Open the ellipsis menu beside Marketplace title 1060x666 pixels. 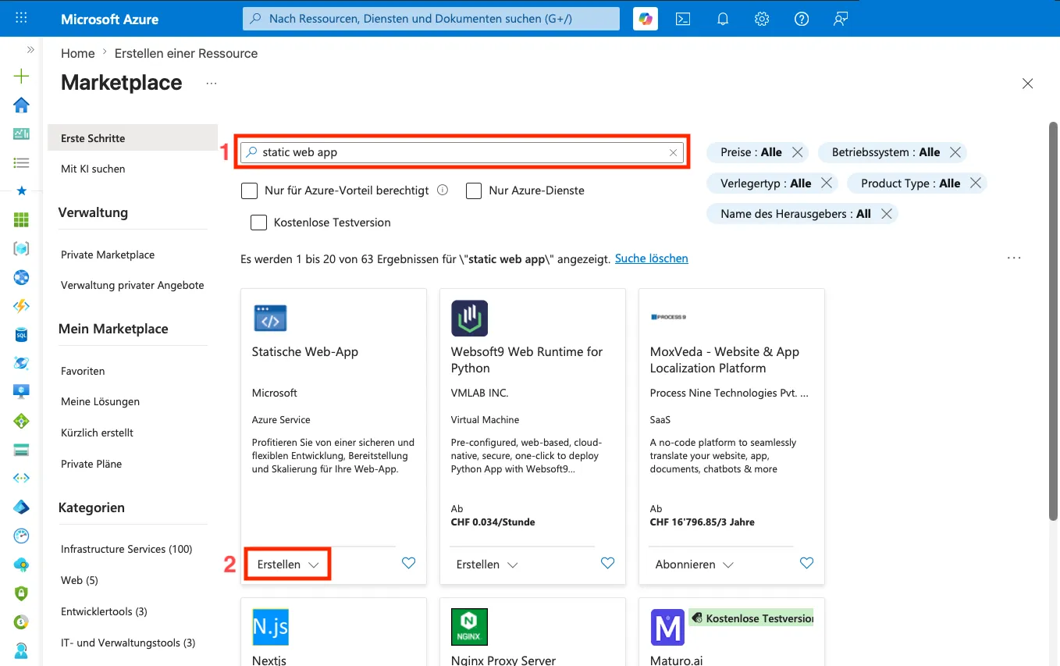pyautogui.click(x=212, y=83)
